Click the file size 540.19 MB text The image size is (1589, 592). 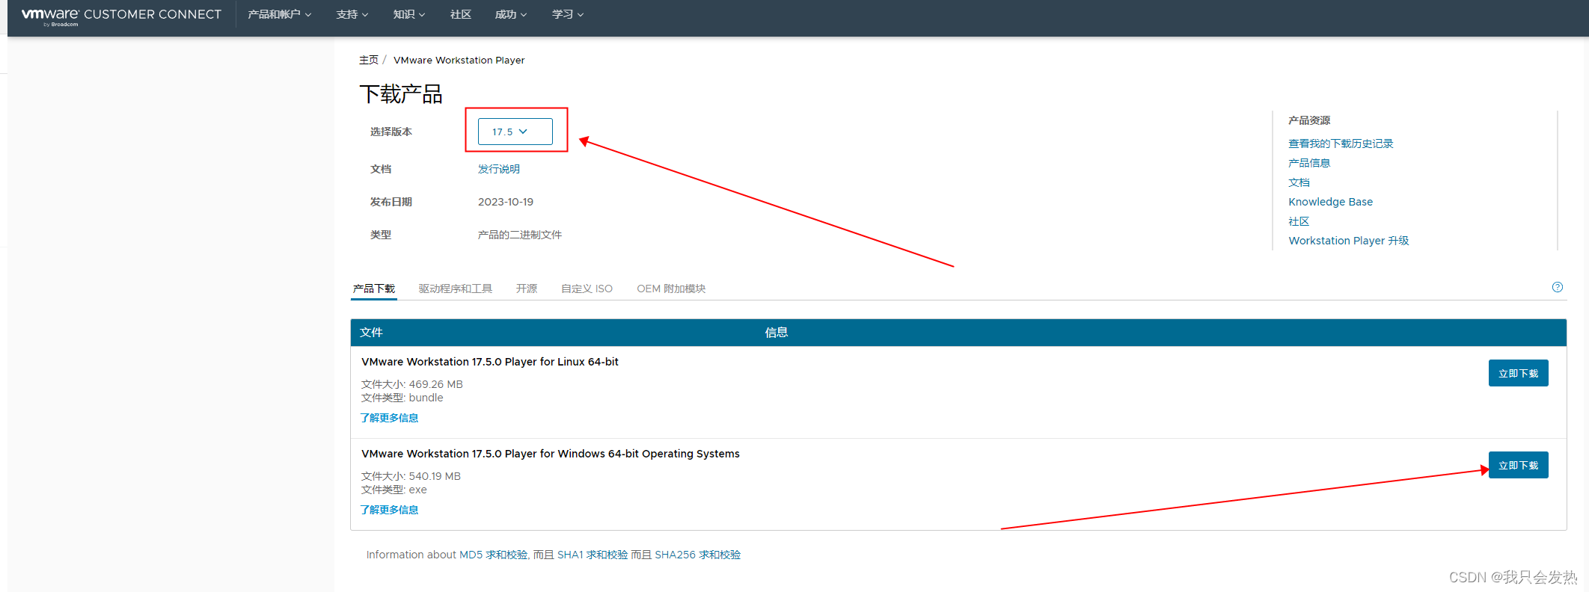[x=411, y=476]
